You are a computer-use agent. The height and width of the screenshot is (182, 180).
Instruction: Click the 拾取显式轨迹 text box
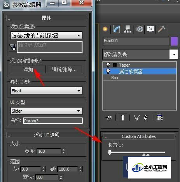[50, 47]
